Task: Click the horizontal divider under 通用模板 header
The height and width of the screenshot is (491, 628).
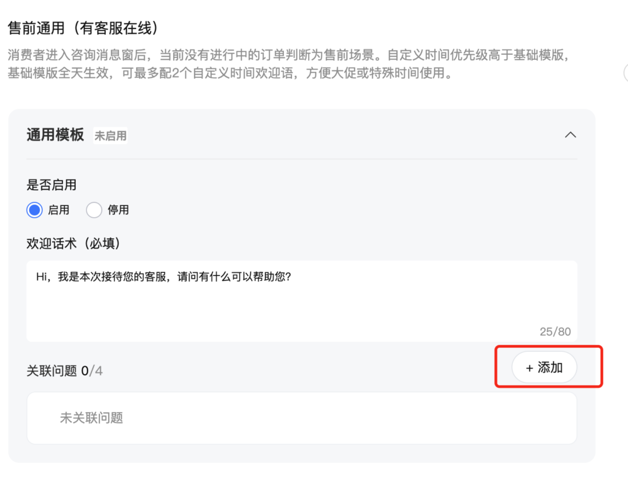Action: pyautogui.click(x=302, y=159)
